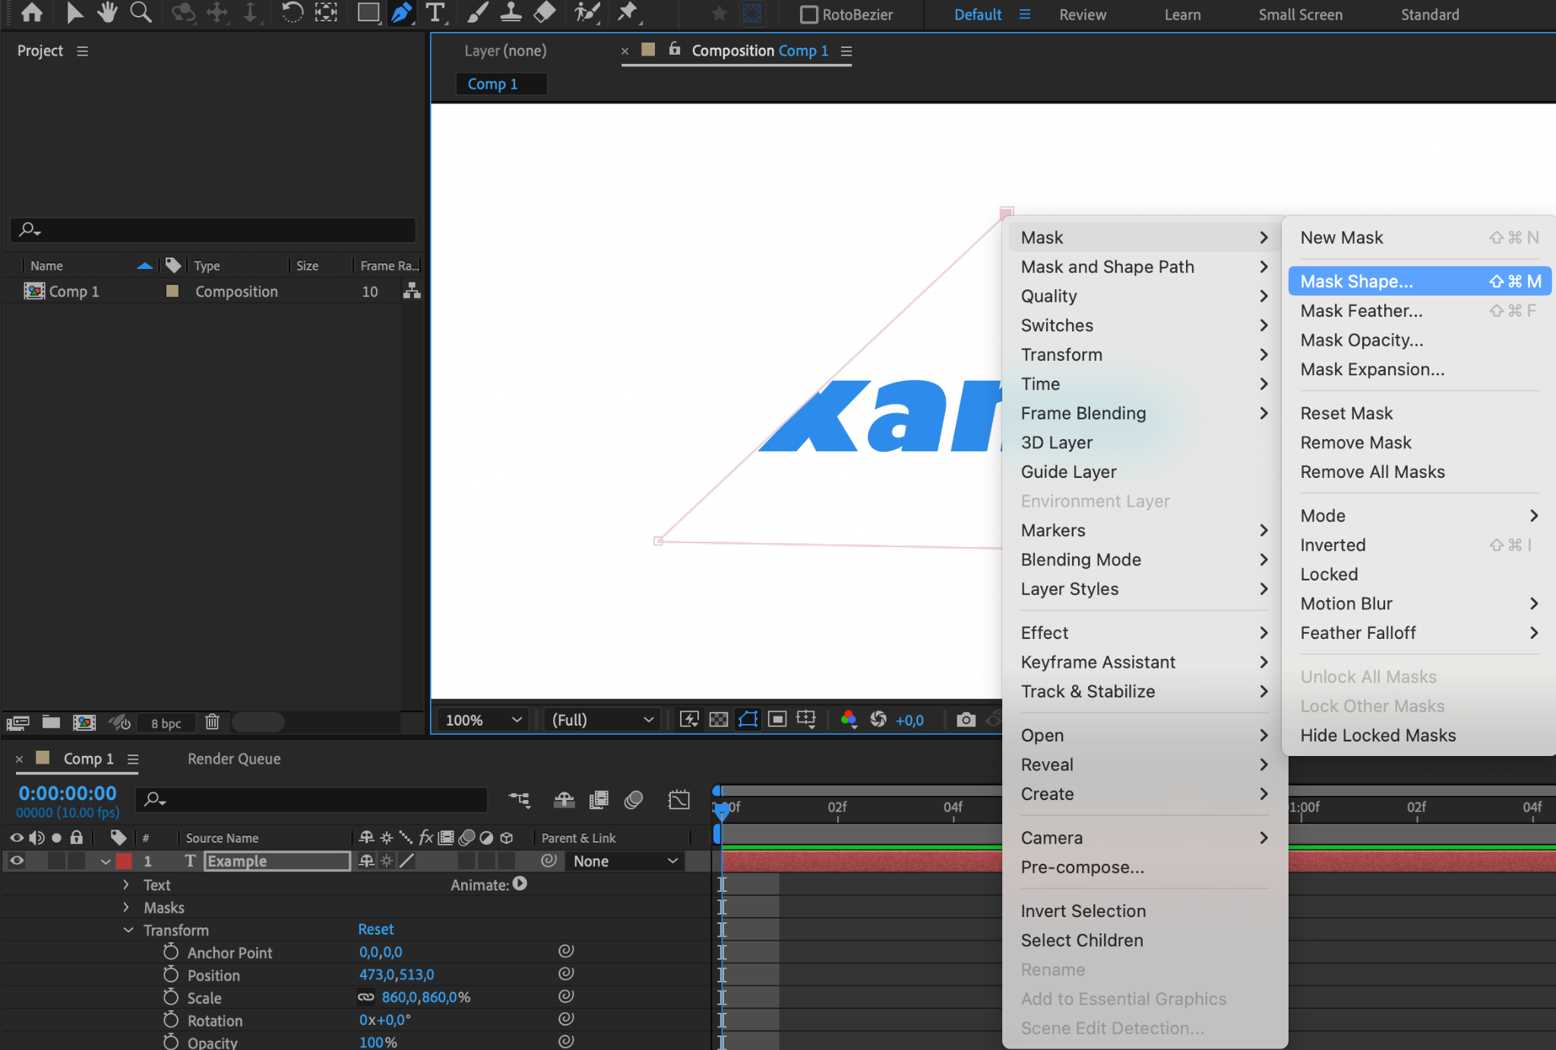Open the Parent None dropdown

click(625, 861)
